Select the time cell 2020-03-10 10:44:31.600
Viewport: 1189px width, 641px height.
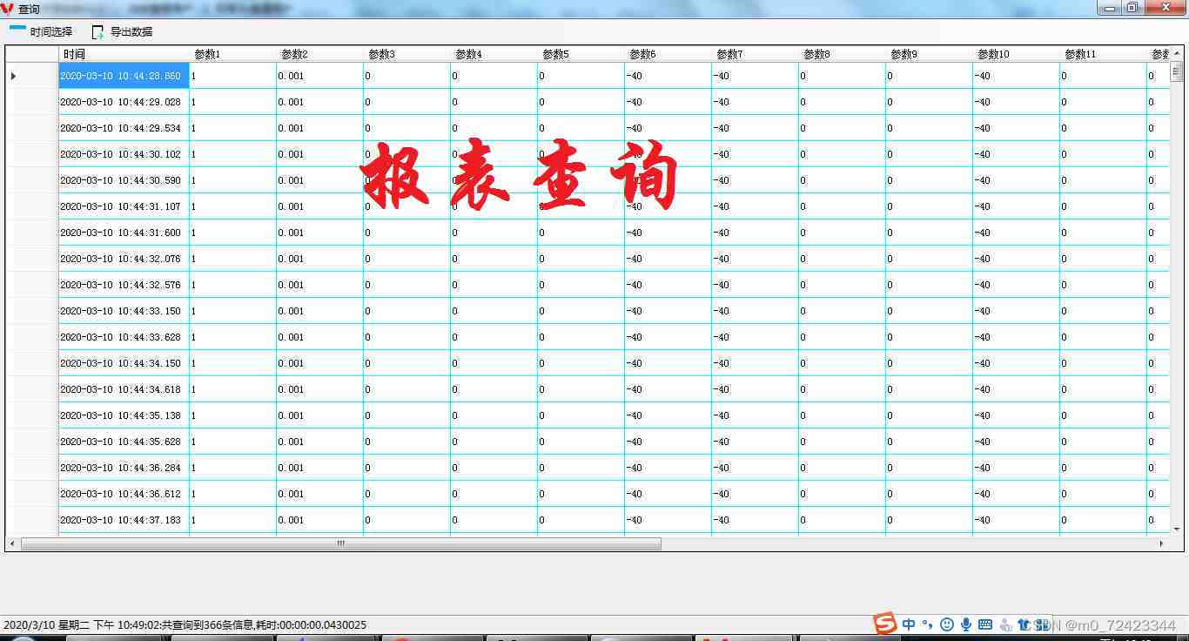point(124,233)
